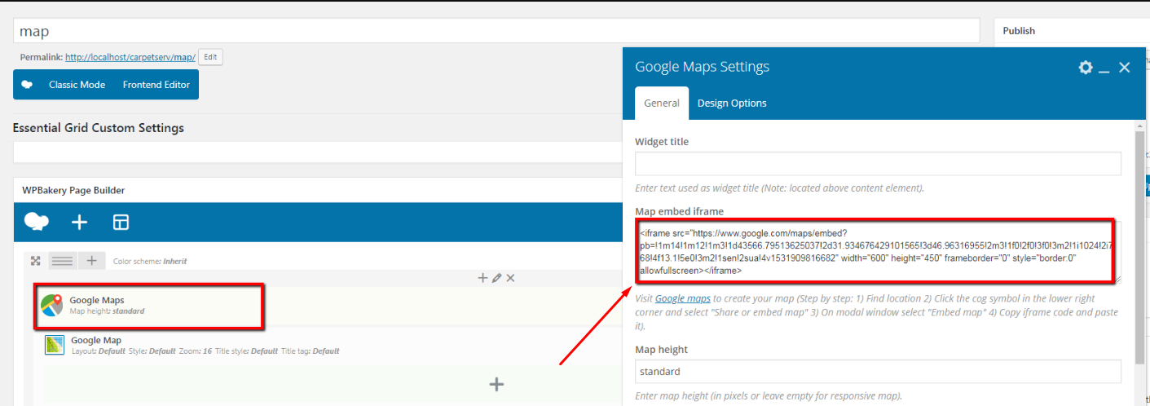Click the WPBakery cloud logo in builder toolbar

pos(37,222)
